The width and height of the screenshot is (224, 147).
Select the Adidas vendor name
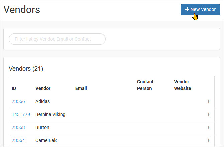[42, 101]
